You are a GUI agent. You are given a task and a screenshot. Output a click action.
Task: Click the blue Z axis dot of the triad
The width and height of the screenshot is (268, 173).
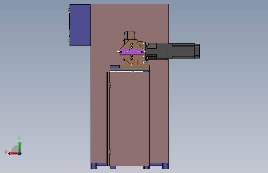click(x=20, y=154)
